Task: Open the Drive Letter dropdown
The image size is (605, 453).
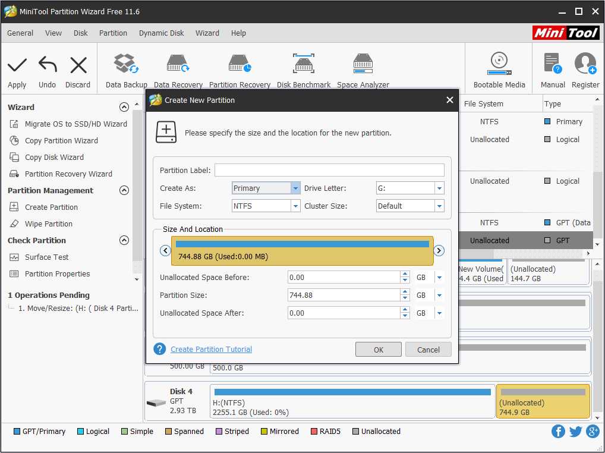Action: click(439, 188)
